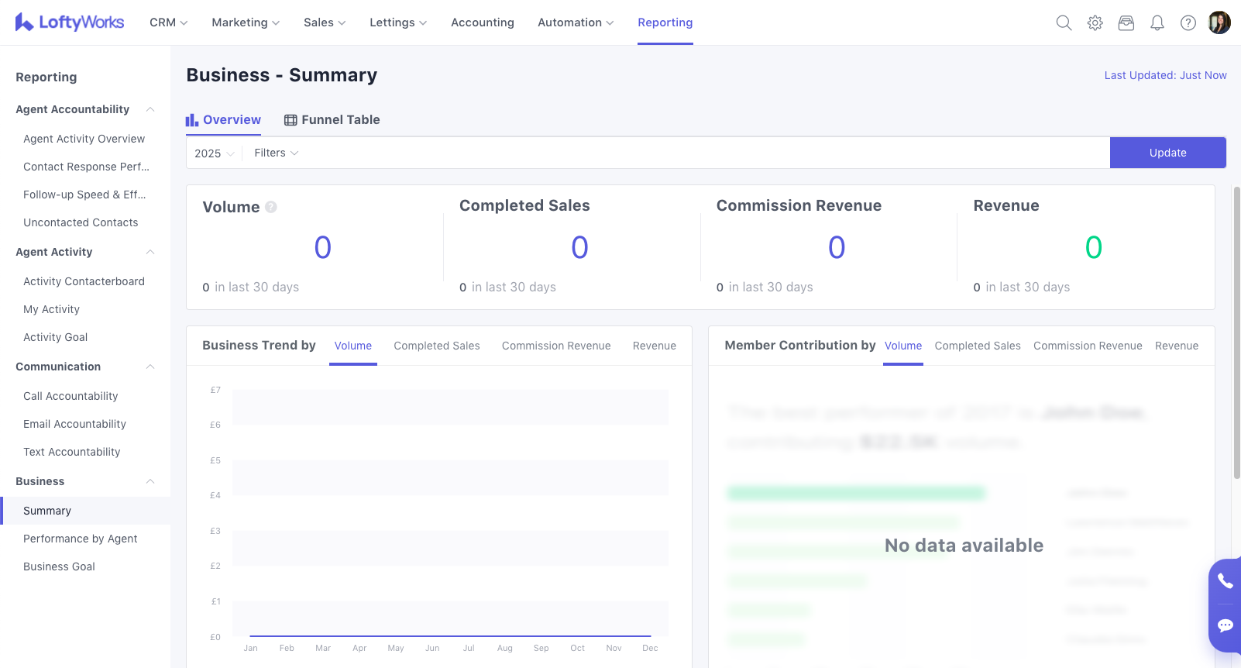This screenshot has width=1241, height=668.
Task: Click the inbox tray icon in header
Action: pyautogui.click(x=1126, y=23)
